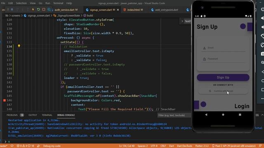Tap the Android recents square button
Image resolution: width=264 pixels, height=148 pixels.
click(240, 115)
